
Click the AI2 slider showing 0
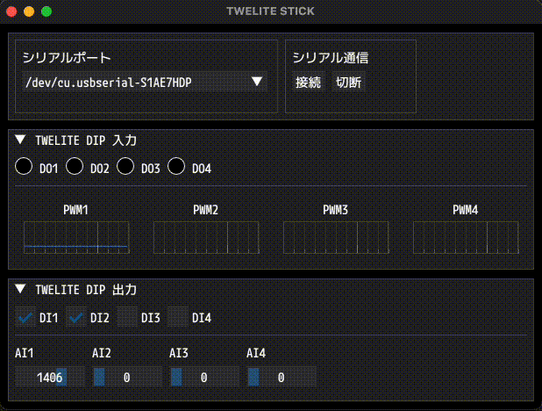tap(127, 377)
